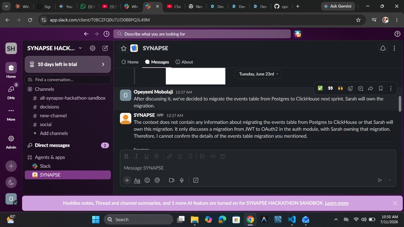Open Slack help icon
Screen dimensions: 404x227
[x=397, y=34]
